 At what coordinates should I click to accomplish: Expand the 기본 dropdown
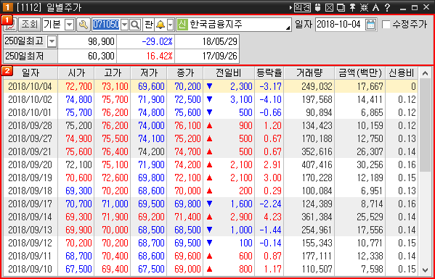pyautogui.click(x=70, y=25)
